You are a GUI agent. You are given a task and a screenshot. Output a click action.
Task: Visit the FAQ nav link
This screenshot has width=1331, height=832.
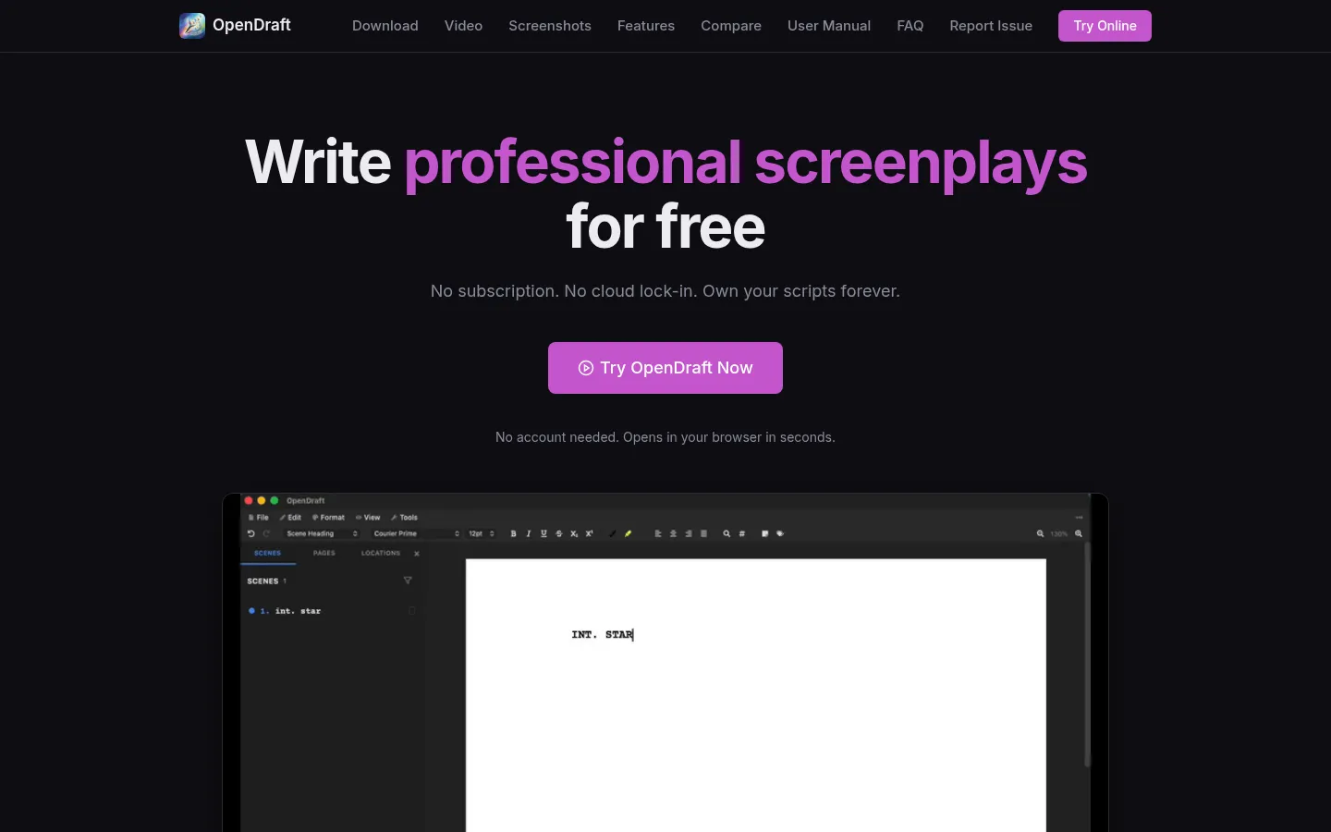click(x=910, y=26)
